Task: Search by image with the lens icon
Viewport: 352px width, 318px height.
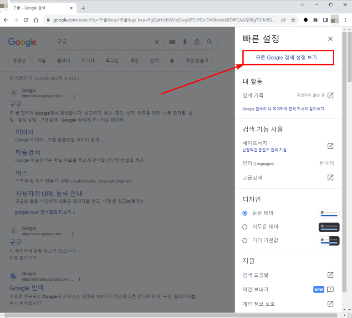Action: [x=197, y=42]
